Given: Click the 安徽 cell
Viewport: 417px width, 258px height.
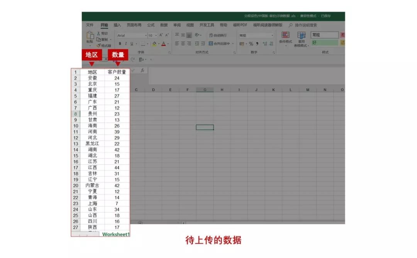Looking at the screenshot, I should pyautogui.click(x=92, y=78).
